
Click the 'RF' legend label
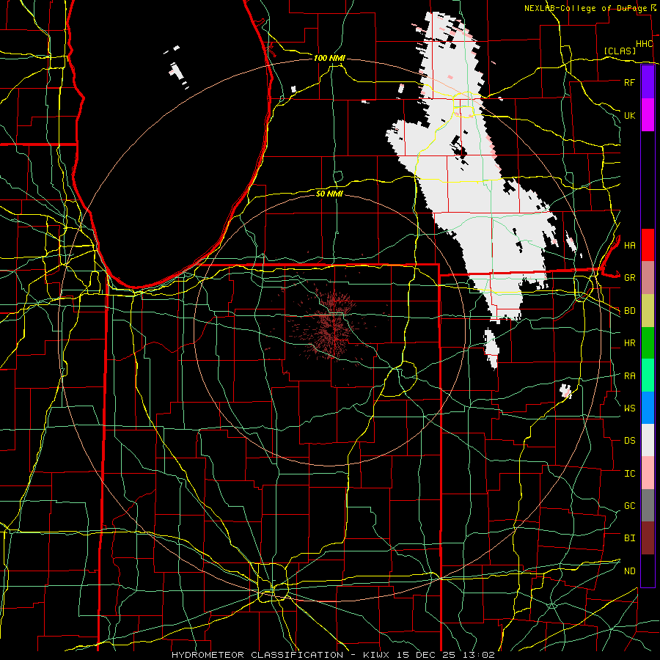click(630, 82)
